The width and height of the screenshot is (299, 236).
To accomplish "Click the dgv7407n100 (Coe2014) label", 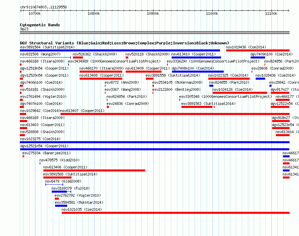I will (x=41, y=104).
